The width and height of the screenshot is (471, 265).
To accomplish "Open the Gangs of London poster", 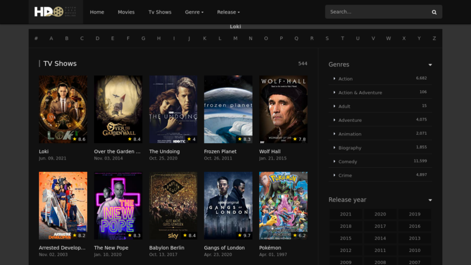I will (x=228, y=206).
